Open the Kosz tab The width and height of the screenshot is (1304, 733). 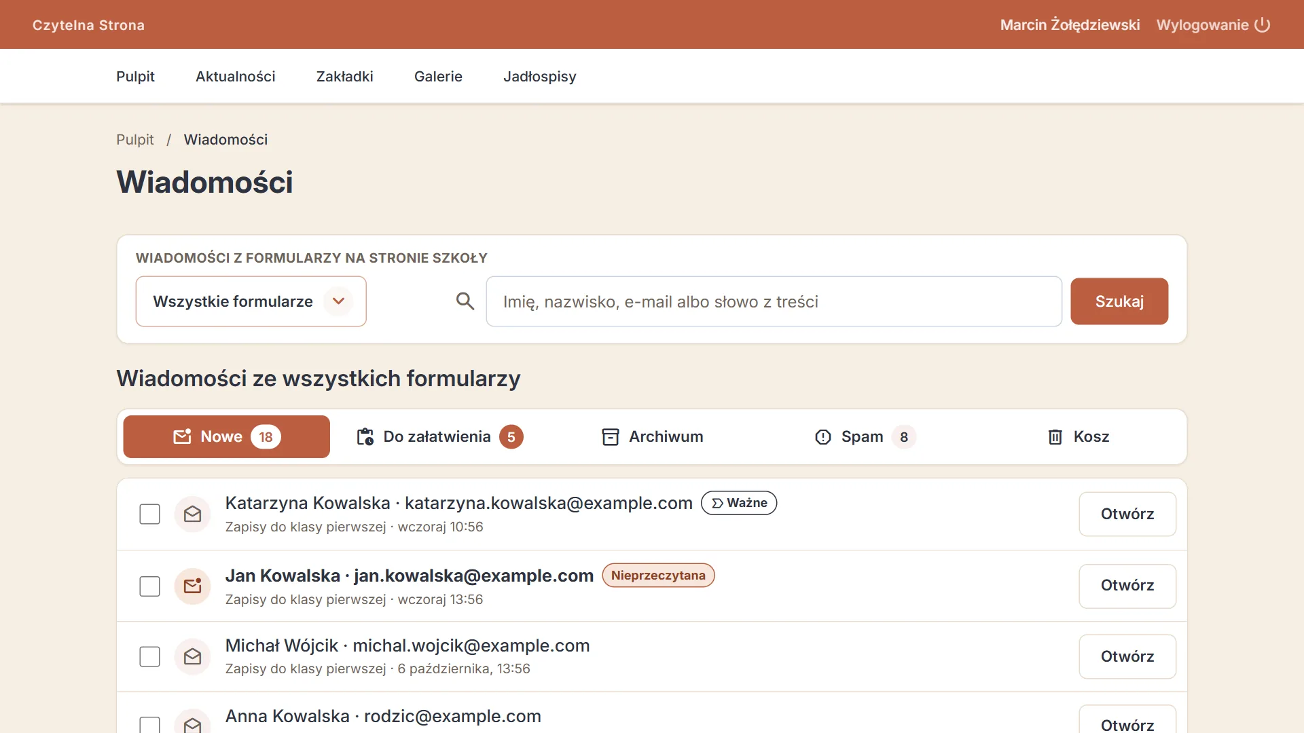[1078, 436]
